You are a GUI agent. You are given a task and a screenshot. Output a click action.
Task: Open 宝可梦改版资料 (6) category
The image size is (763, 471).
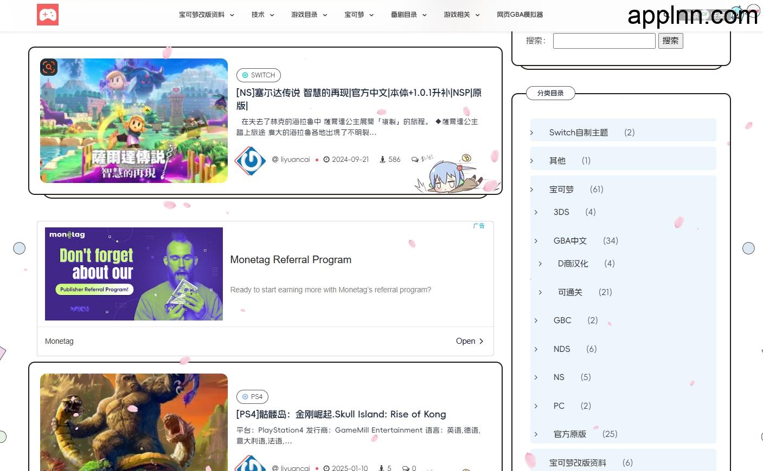[x=578, y=463]
